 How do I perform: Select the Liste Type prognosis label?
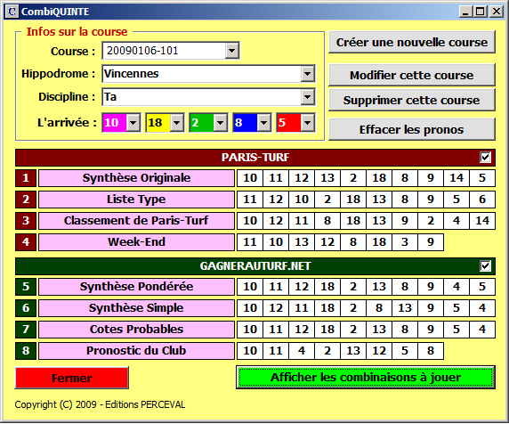136,200
